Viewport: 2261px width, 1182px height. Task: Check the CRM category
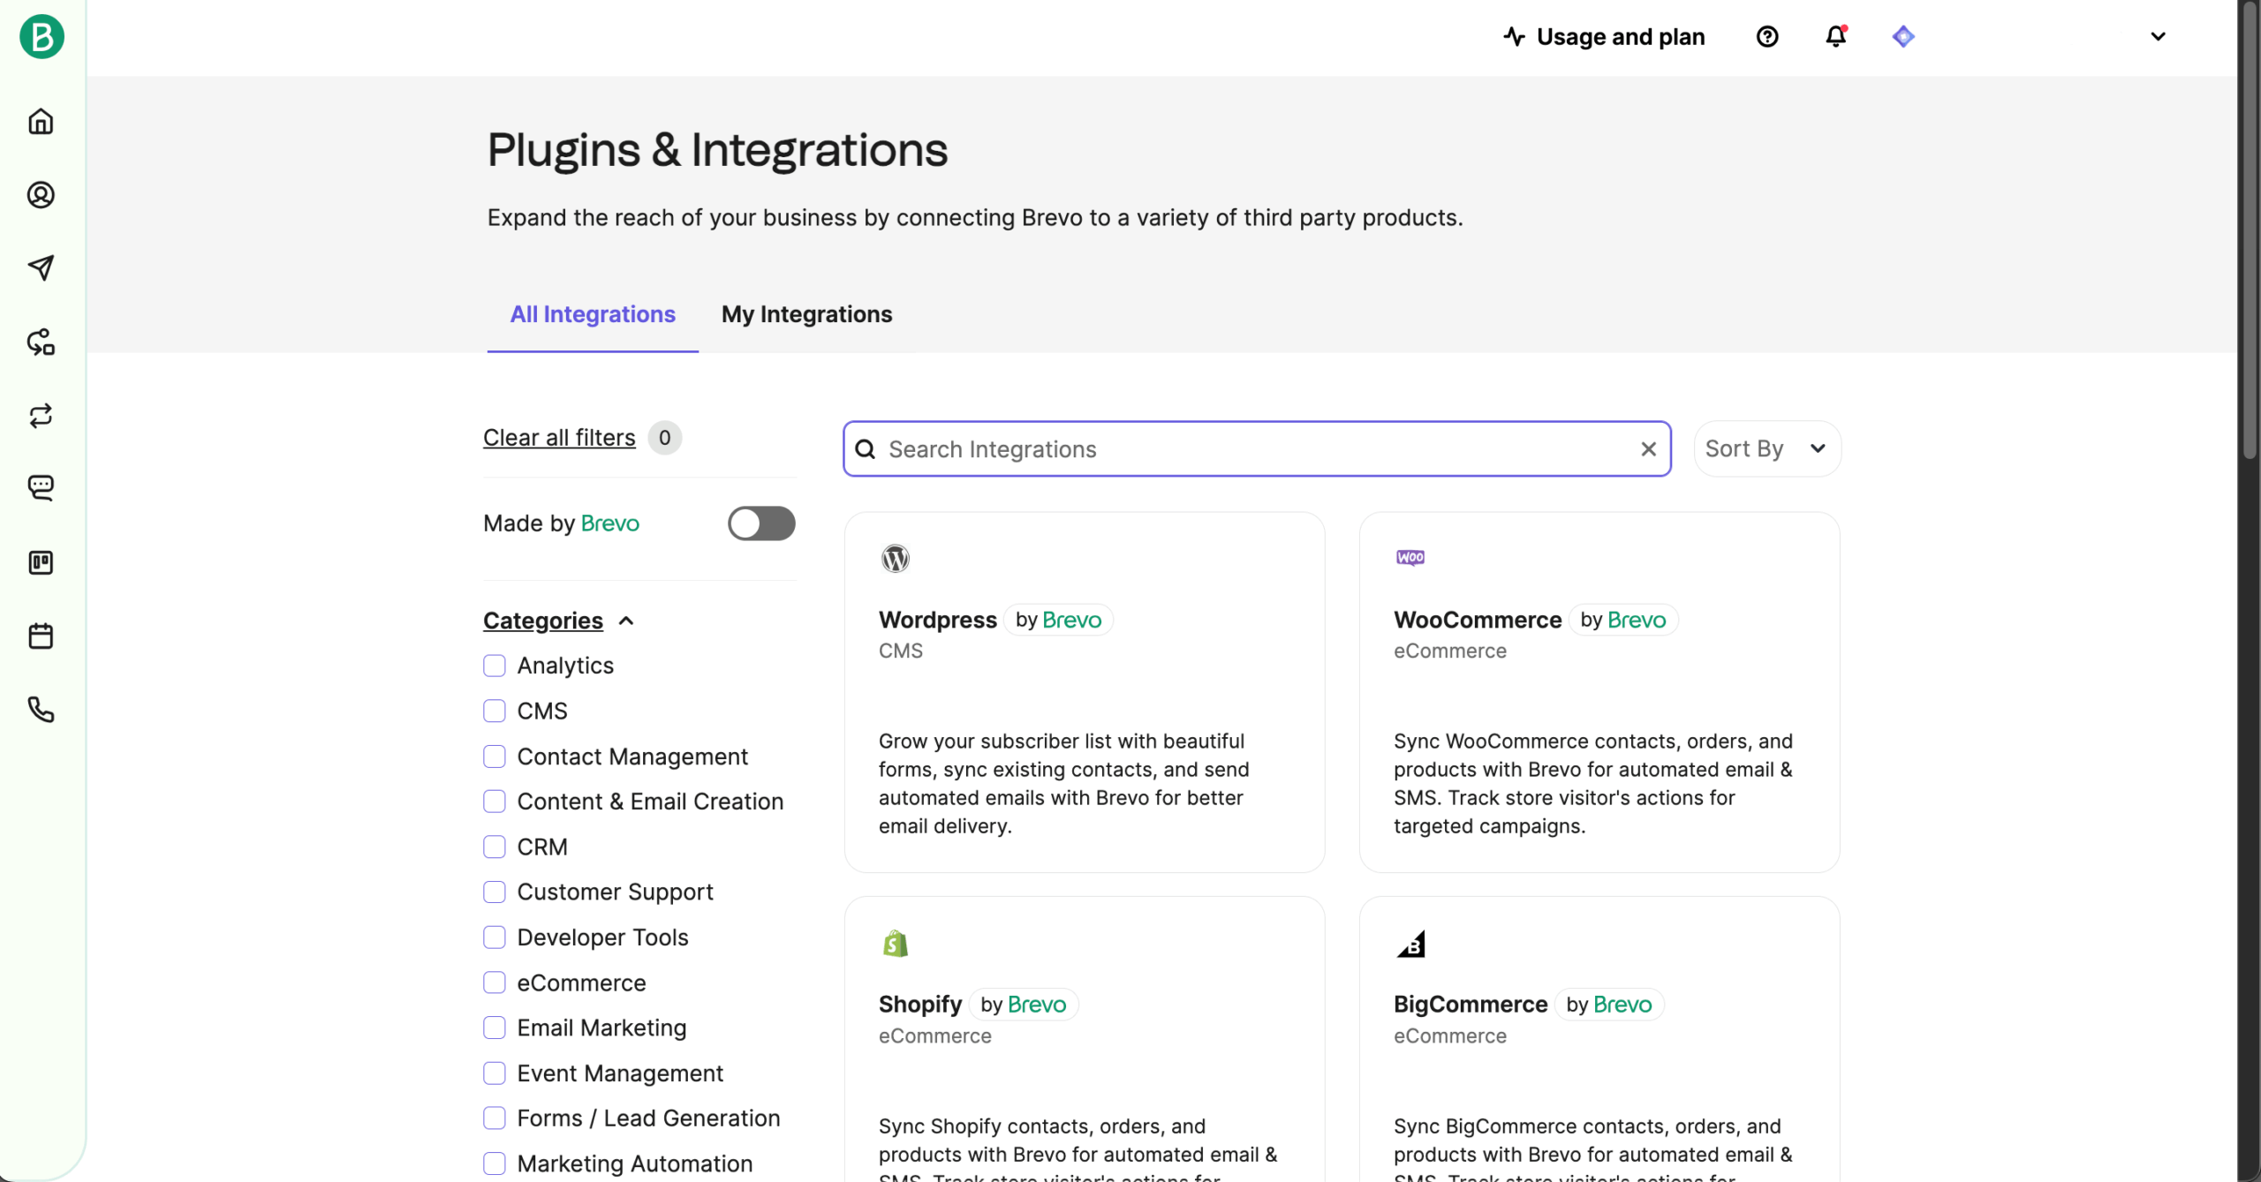click(494, 847)
